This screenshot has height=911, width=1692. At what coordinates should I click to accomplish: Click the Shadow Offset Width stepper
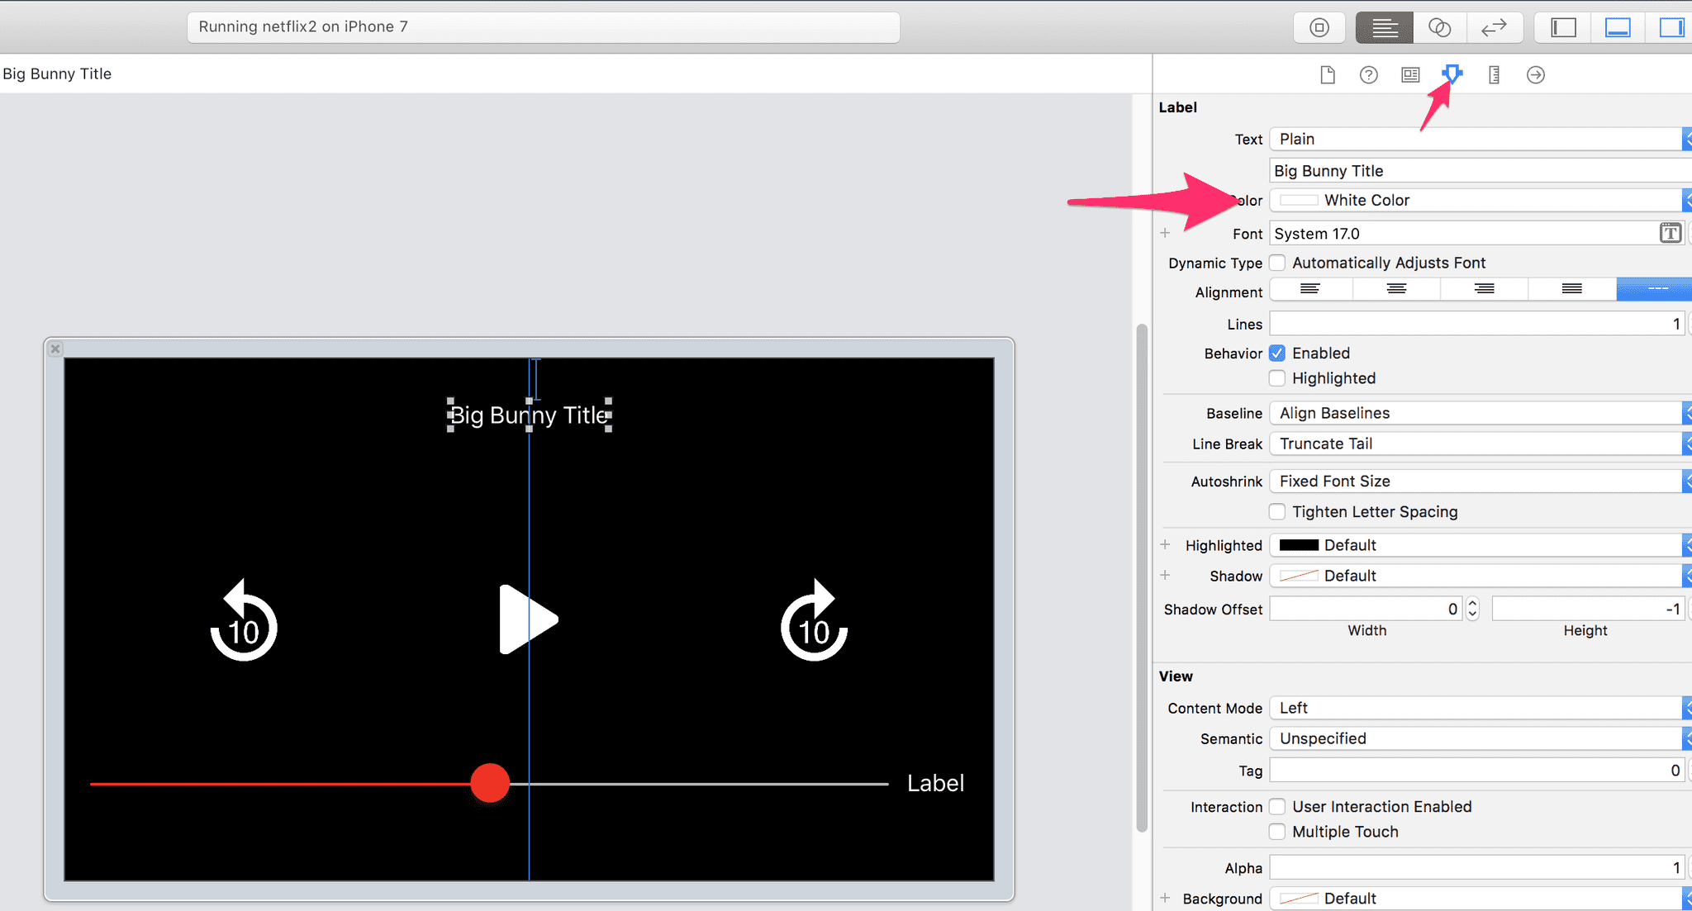click(x=1472, y=609)
